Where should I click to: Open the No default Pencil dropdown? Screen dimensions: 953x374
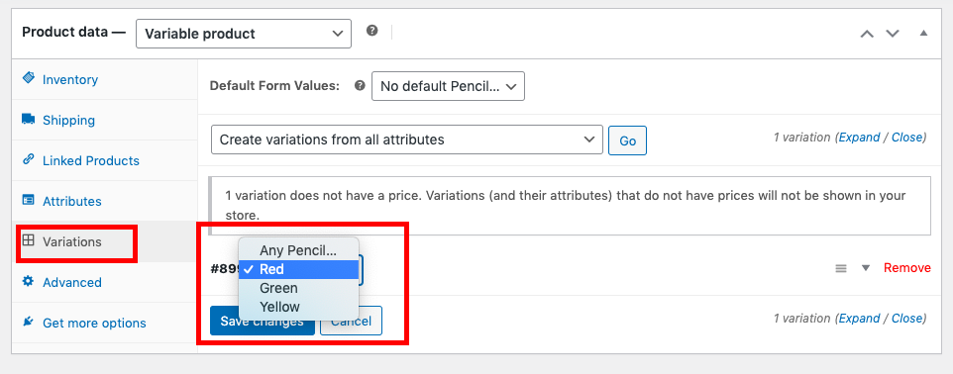[x=448, y=87]
